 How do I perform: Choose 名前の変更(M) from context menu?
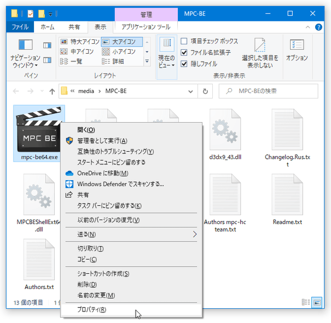(x=131, y=295)
